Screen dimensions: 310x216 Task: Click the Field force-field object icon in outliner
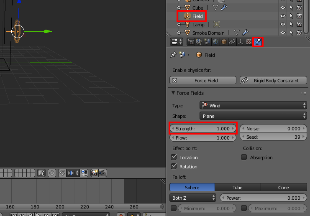coord(187,16)
